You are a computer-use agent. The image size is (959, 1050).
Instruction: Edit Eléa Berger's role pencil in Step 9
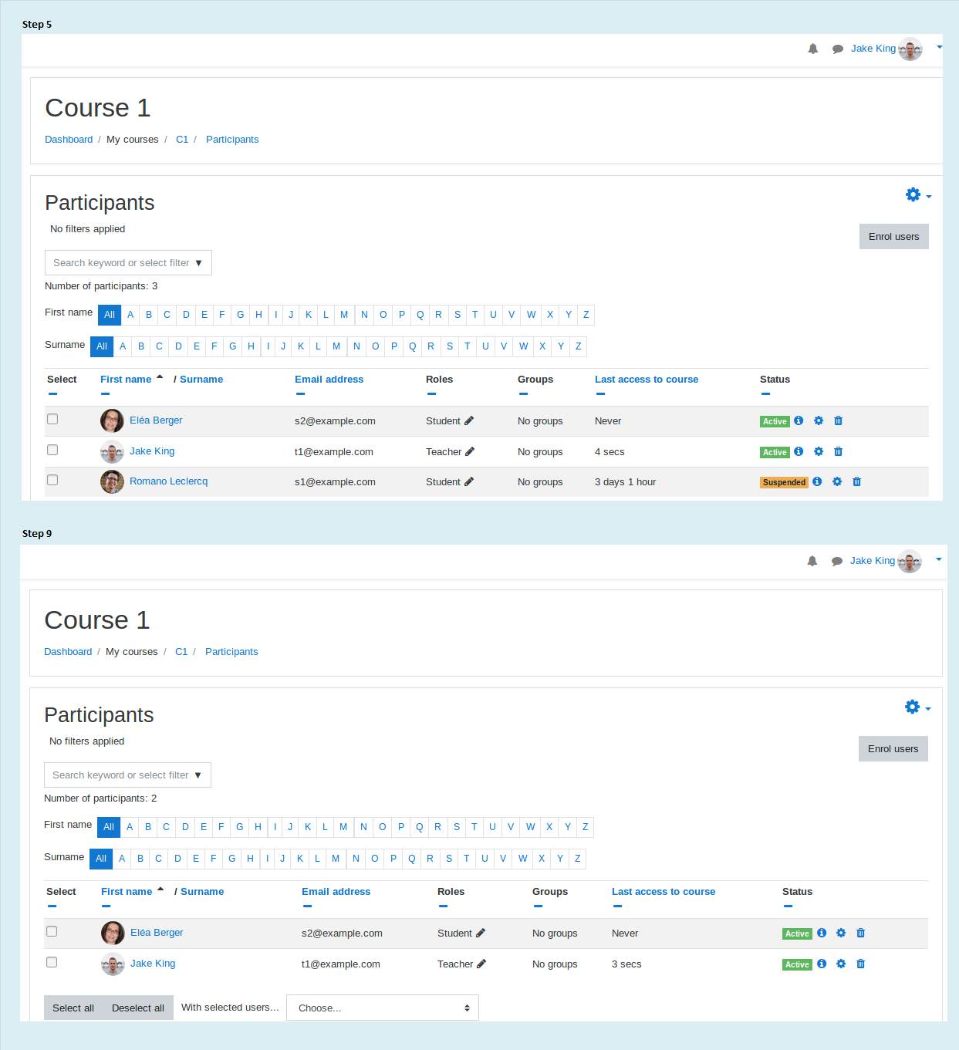pyautogui.click(x=481, y=933)
